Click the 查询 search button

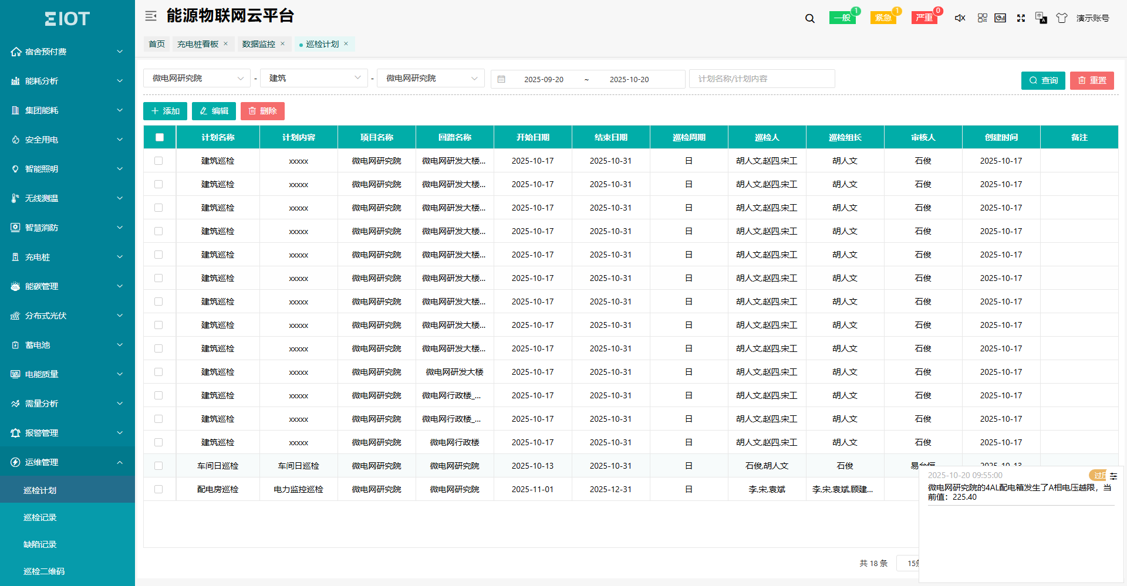[1043, 80]
